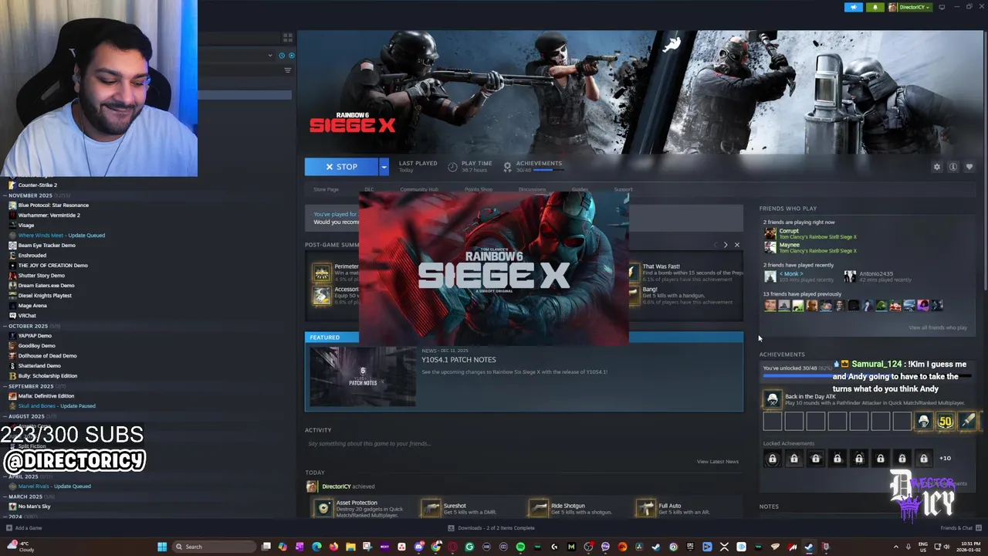
Task: Open Ride Shotgun achievement icon
Action: click(539, 507)
